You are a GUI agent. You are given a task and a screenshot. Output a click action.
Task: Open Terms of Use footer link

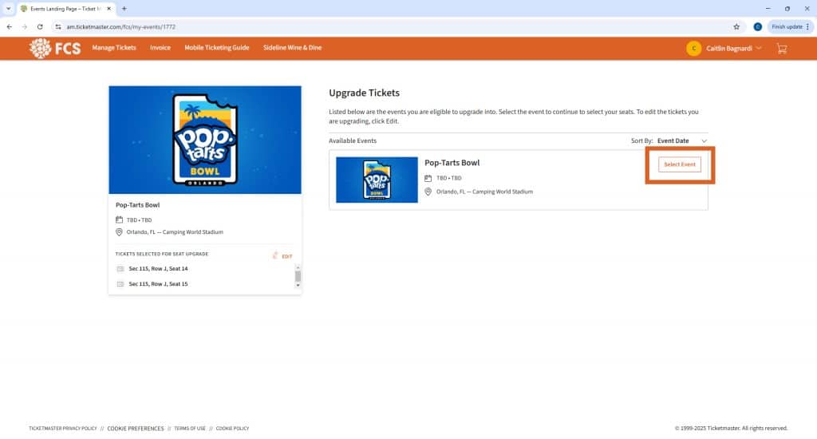pos(190,429)
